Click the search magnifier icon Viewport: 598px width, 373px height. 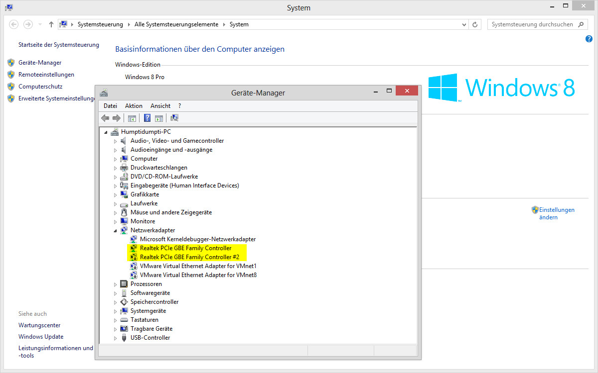(581, 24)
